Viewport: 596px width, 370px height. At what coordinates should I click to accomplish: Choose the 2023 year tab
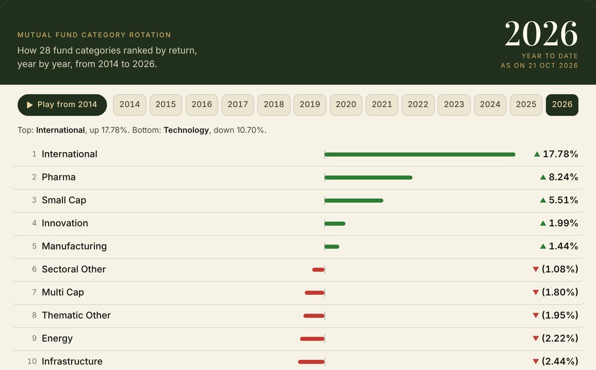[454, 105]
